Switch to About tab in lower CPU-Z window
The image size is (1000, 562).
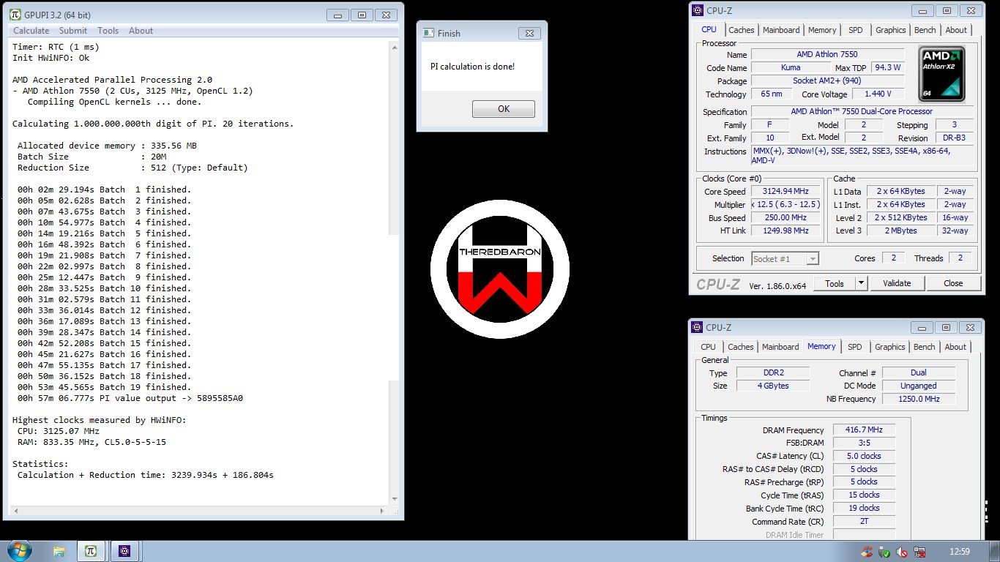(955, 347)
